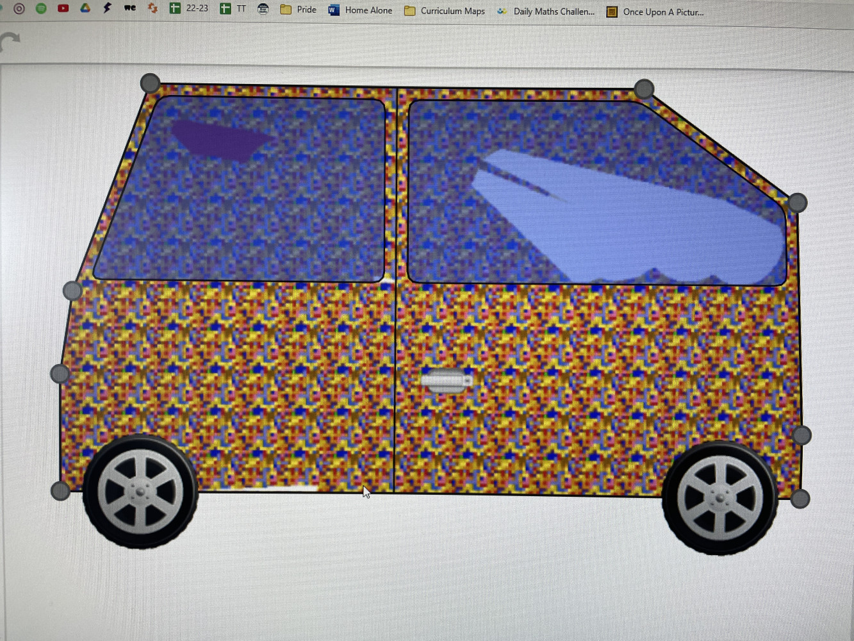The width and height of the screenshot is (854, 641).
Task: Click the car's right window
Action: click(x=597, y=192)
